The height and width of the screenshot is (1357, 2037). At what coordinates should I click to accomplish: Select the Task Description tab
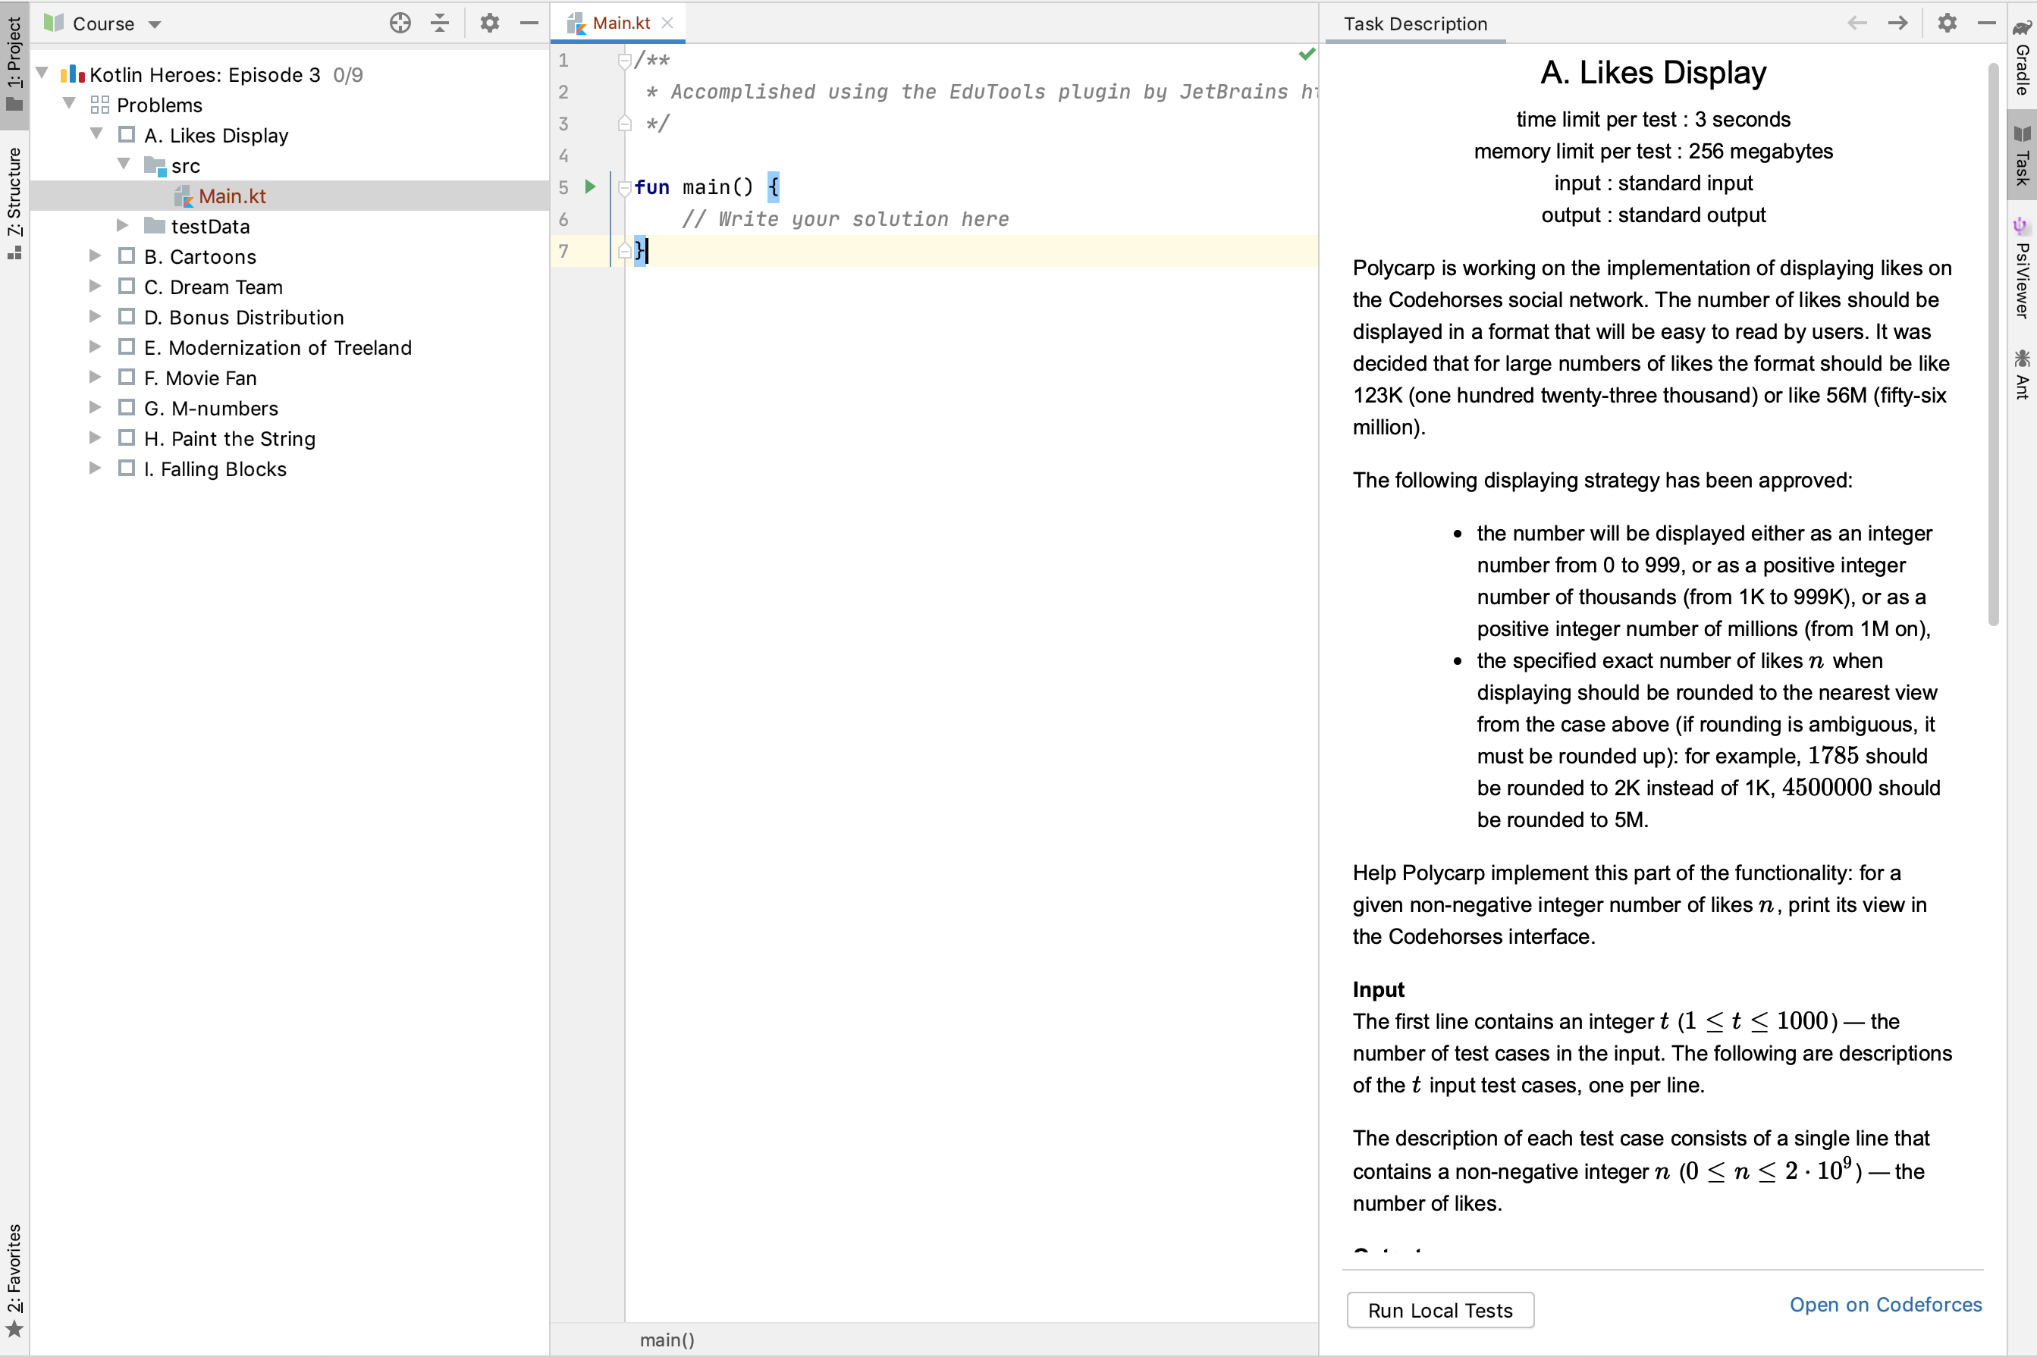click(x=1414, y=24)
